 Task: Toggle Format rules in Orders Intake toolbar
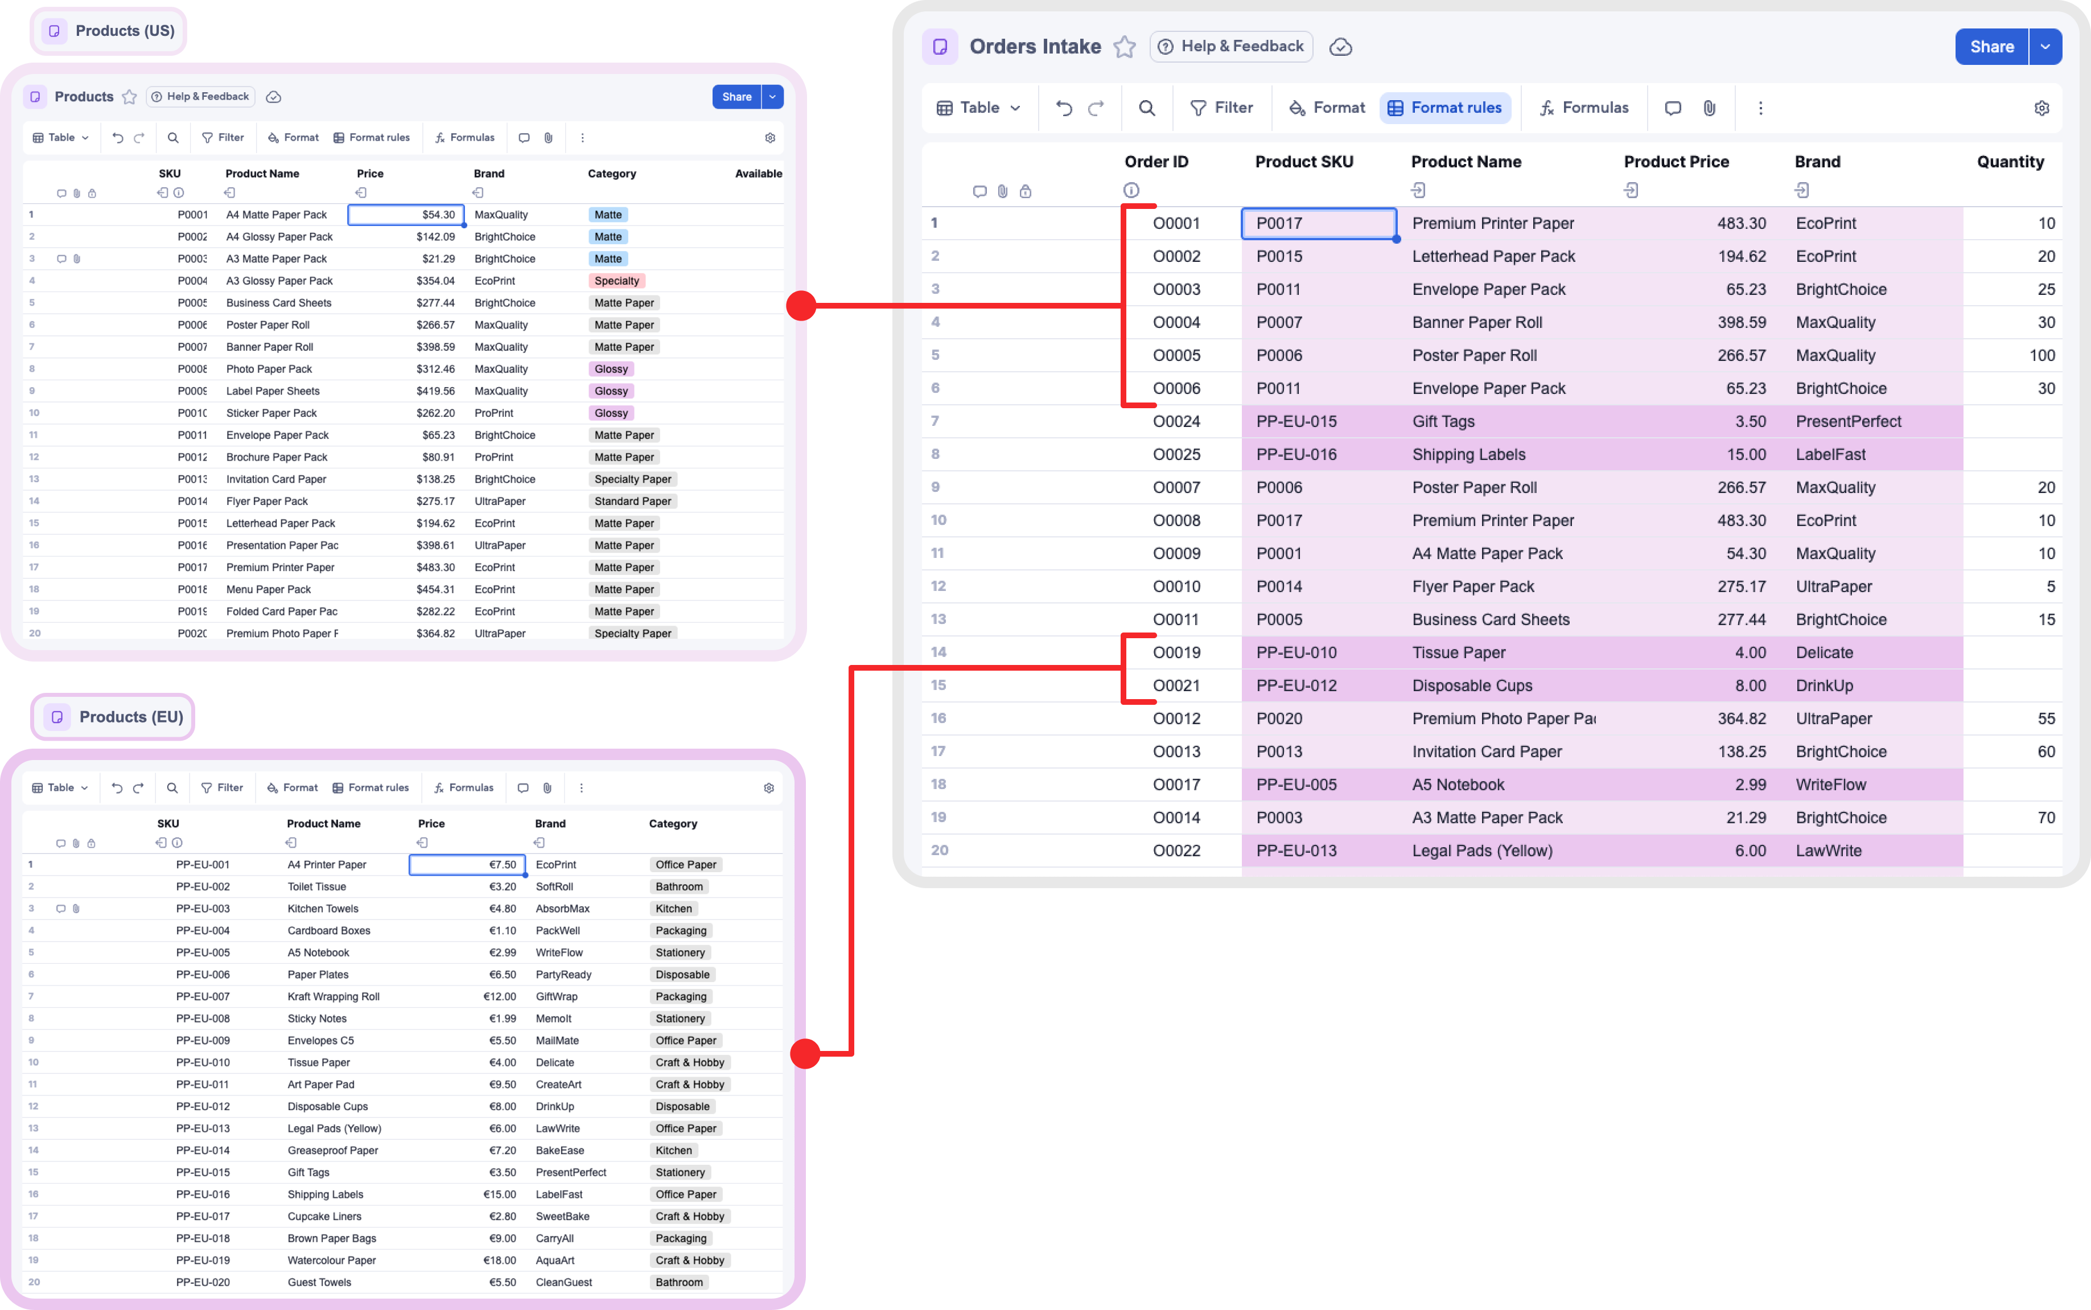coord(1445,108)
